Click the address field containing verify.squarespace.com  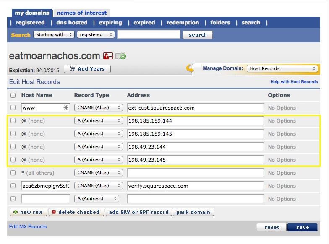point(195,186)
